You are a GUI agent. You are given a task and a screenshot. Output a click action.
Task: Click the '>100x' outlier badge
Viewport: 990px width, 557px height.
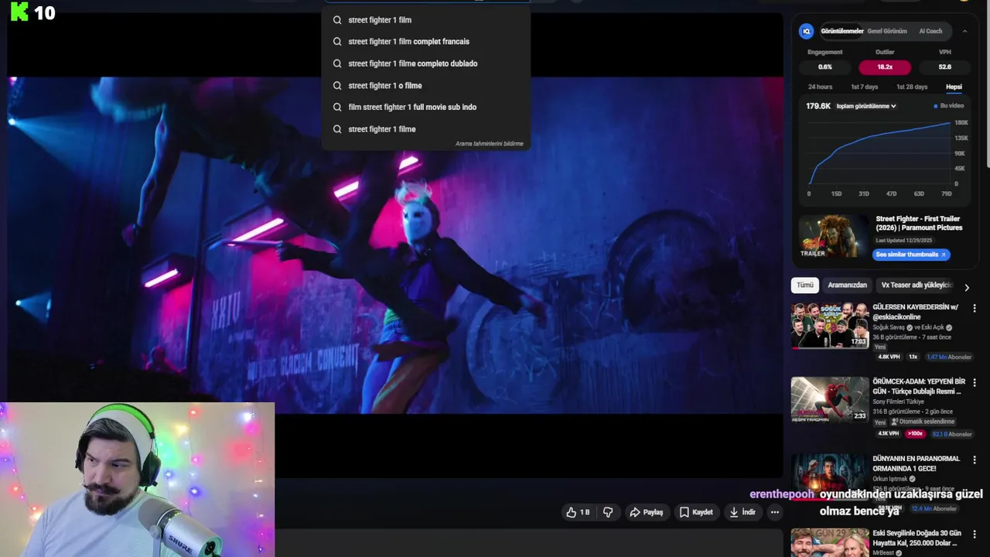(915, 434)
